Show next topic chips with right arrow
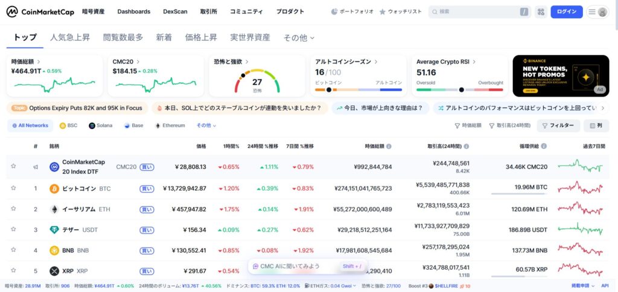618x292 pixels. tap(602, 108)
